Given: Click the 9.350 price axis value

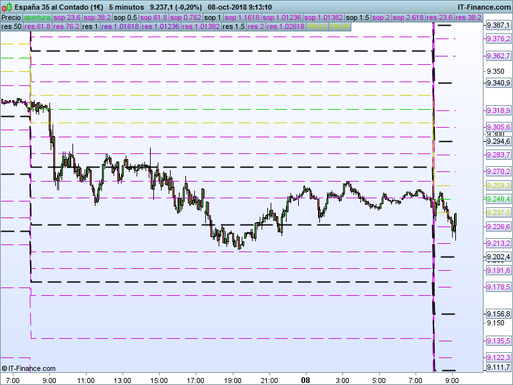Looking at the screenshot, I should 496,71.
